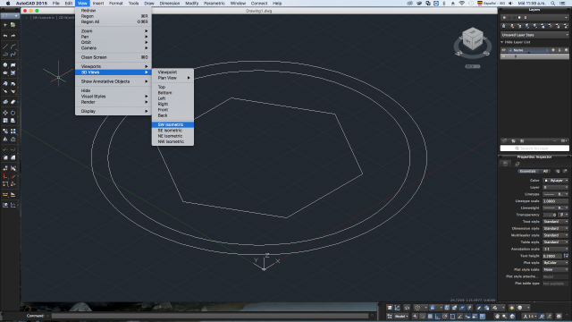Viewport: 572px width, 322px height.
Task: Click the sun light icon in the status bar
Action: point(512,308)
